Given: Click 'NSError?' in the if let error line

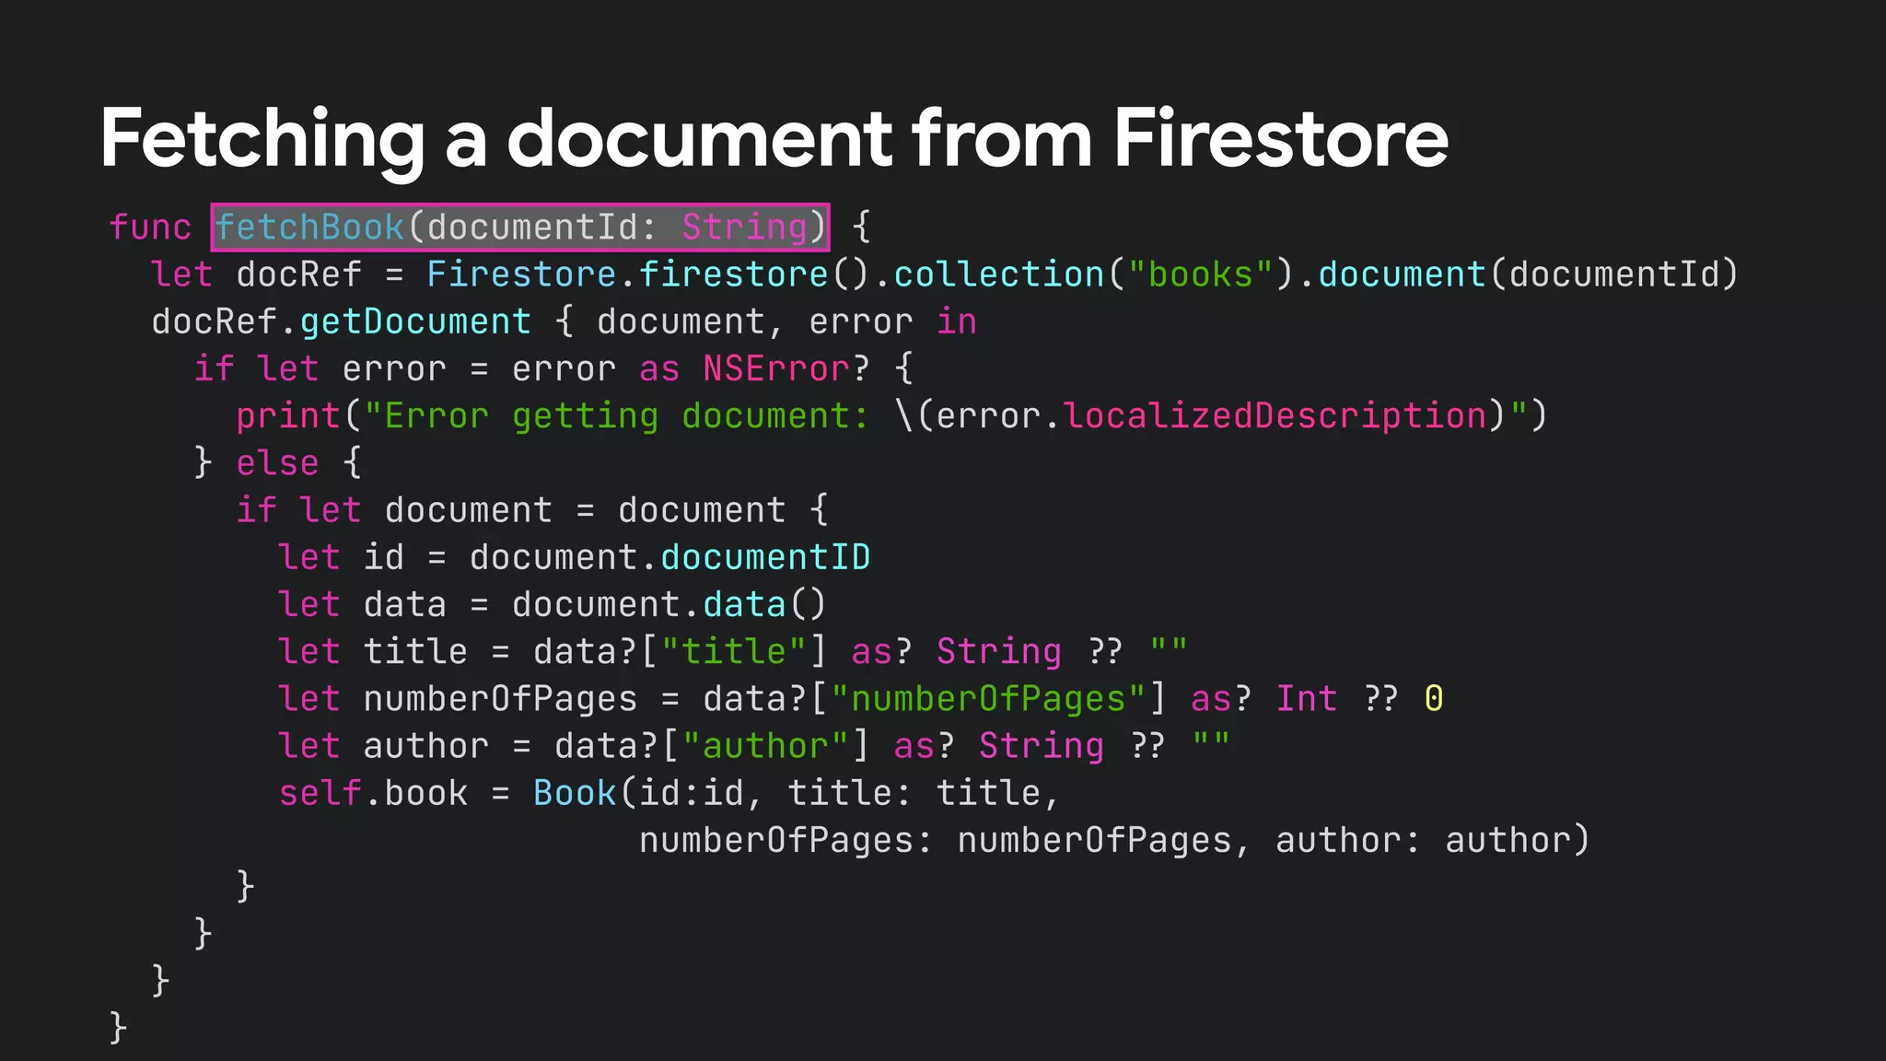Looking at the screenshot, I should pos(786,368).
